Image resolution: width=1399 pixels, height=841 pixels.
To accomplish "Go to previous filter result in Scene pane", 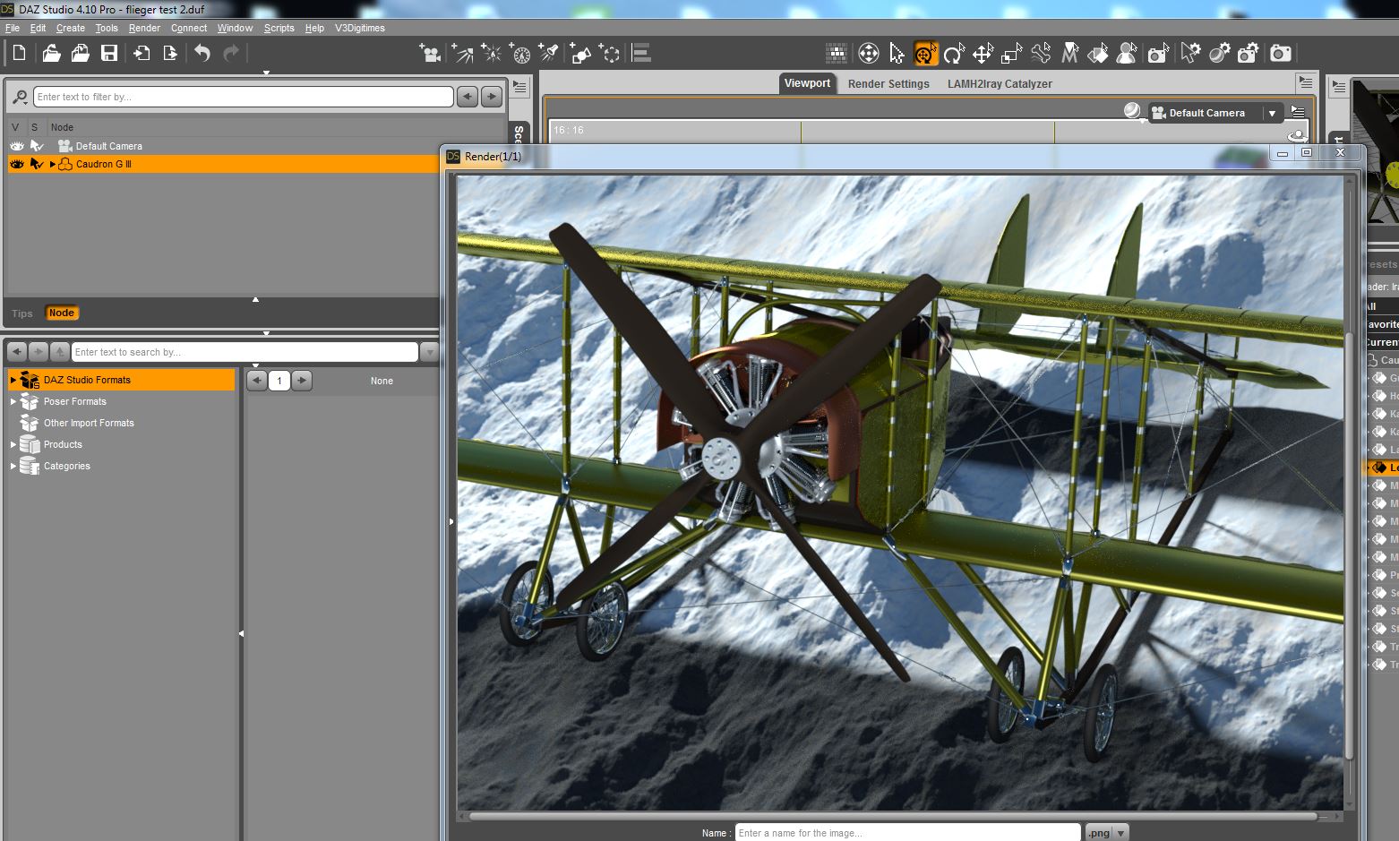I will [468, 97].
